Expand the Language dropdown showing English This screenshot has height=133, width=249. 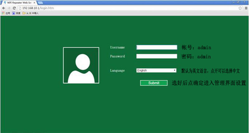[157, 70]
